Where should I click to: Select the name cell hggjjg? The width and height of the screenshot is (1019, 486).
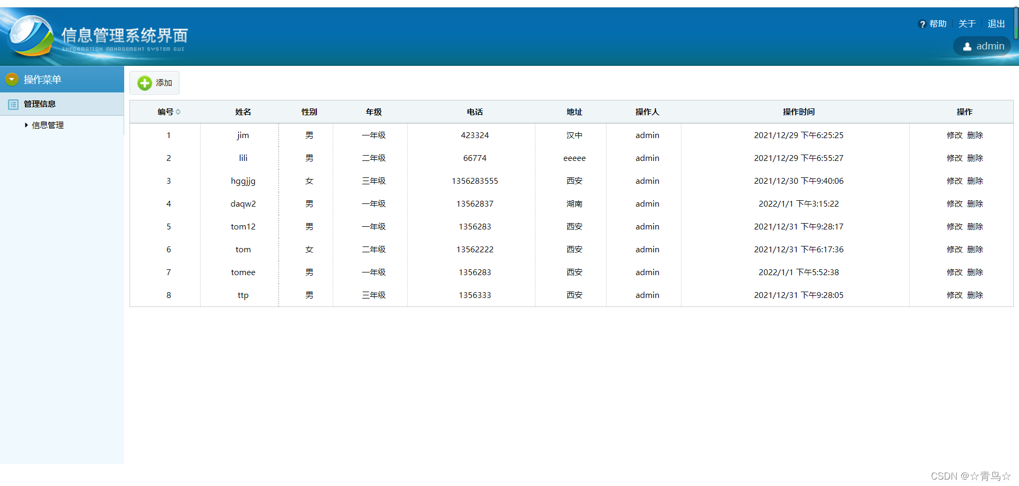pyautogui.click(x=243, y=181)
